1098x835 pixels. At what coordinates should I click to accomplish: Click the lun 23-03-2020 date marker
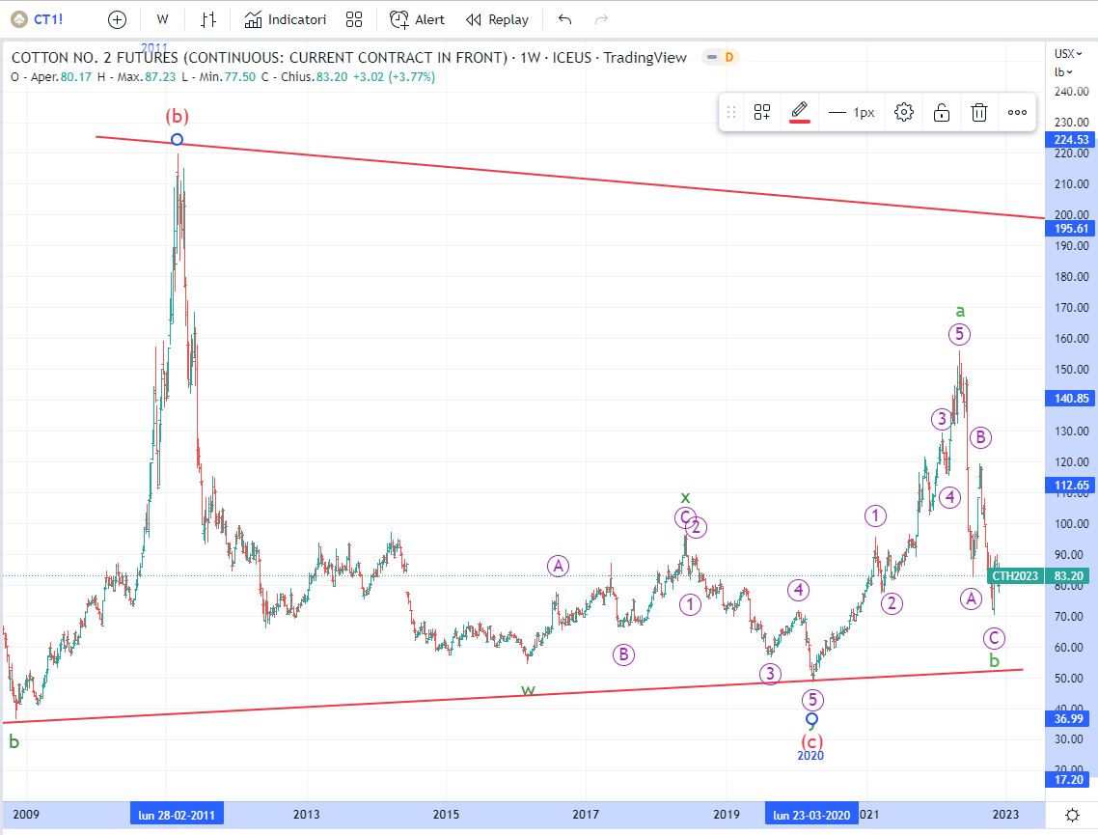click(811, 815)
